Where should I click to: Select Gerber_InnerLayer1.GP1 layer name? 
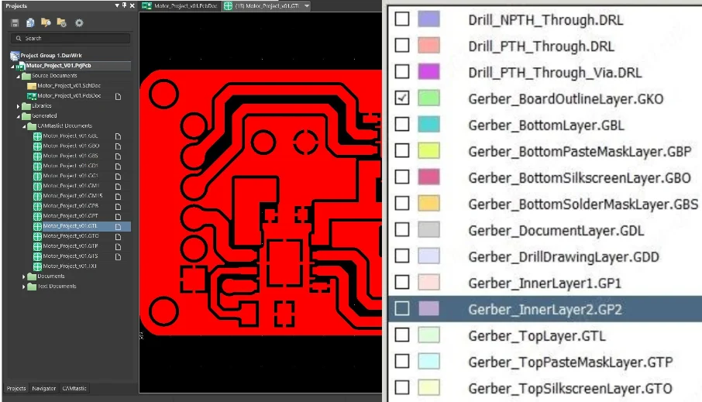(x=545, y=283)
